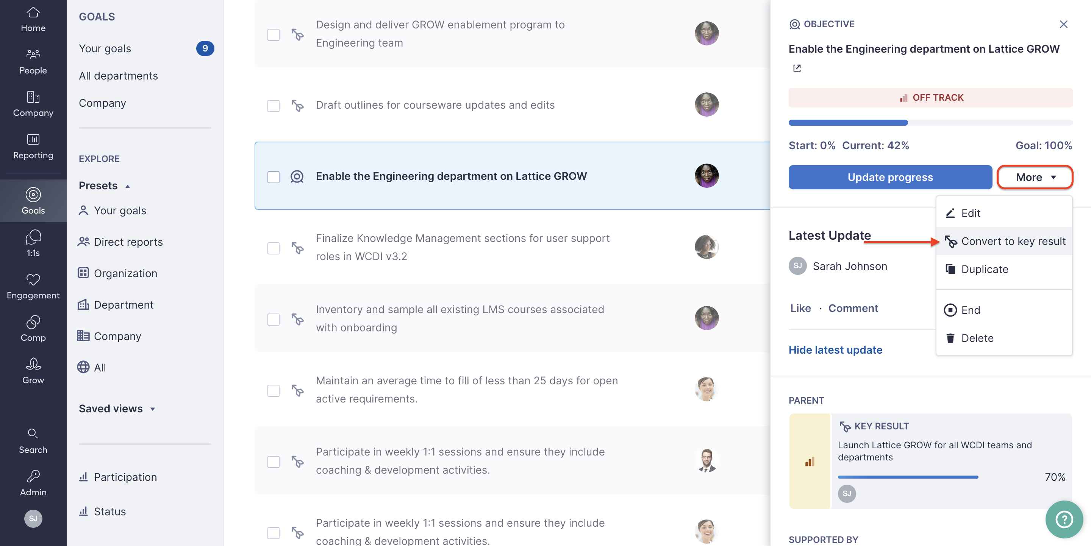
Task: Check the last Participate in weekly 1:1 row
Action: point(274,532)
